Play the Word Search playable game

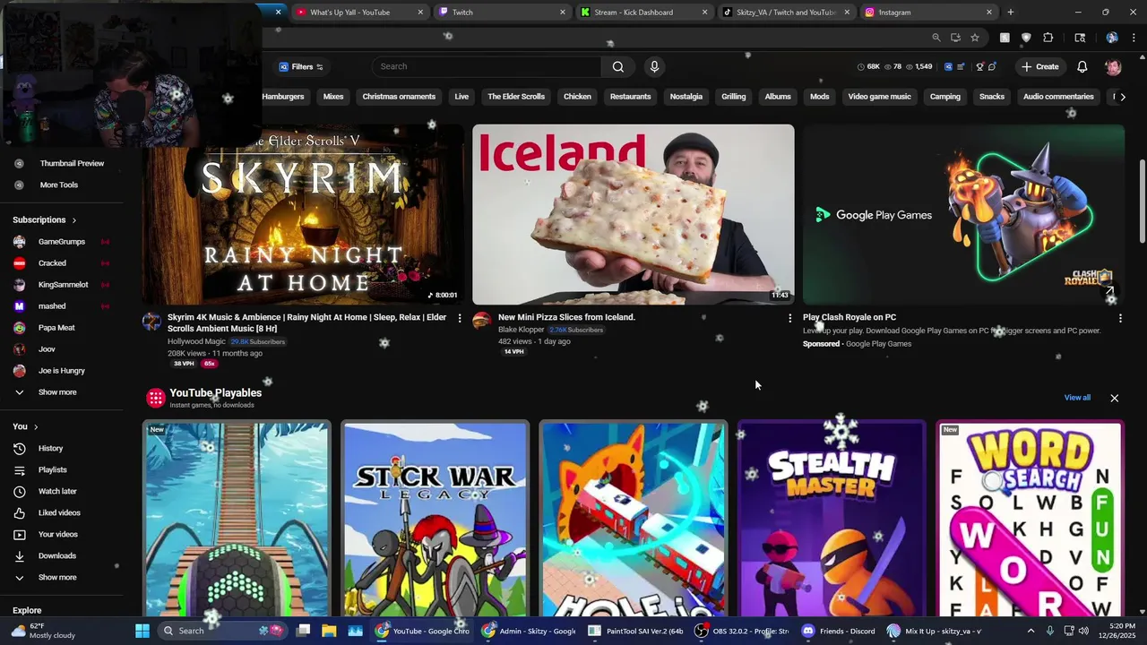pyautogui.click(x=1030, y=518)
